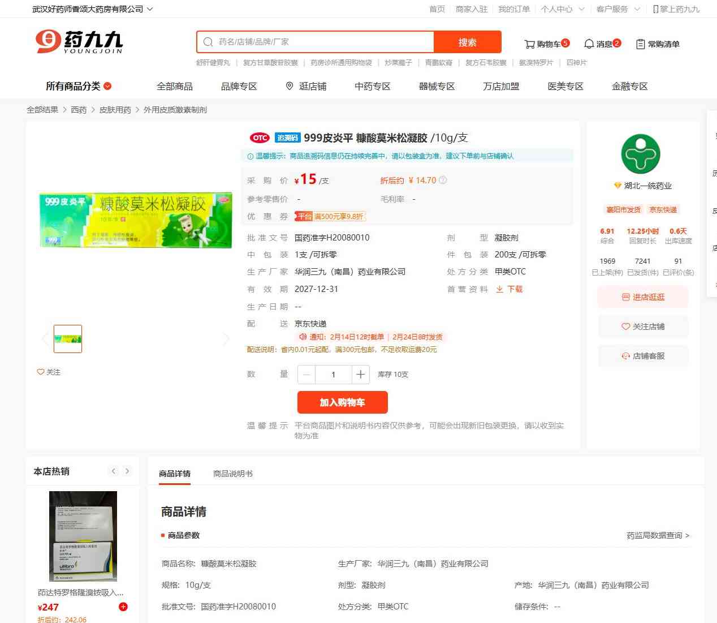Viewport: 717px width, 623px height.
Task: Switch to the product instructions tab
Action: click(232, 474)
